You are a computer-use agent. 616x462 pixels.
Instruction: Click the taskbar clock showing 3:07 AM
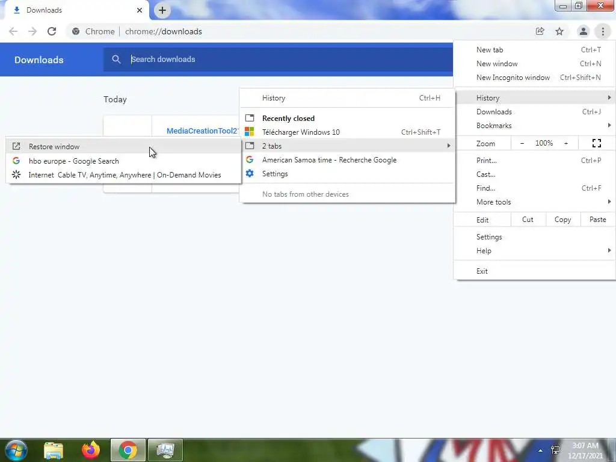click(585, 451)
